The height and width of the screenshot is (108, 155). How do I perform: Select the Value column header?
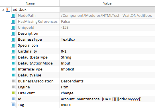click(x=107, y=3)
